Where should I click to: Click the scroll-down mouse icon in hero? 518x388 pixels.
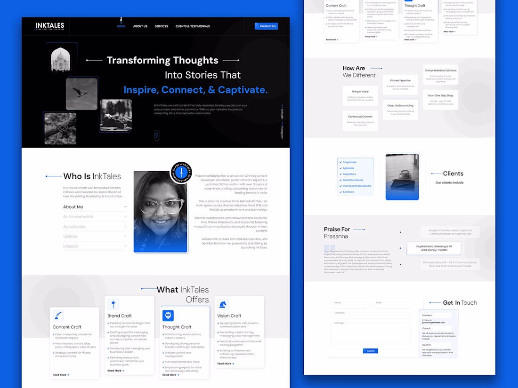point(157,135)
